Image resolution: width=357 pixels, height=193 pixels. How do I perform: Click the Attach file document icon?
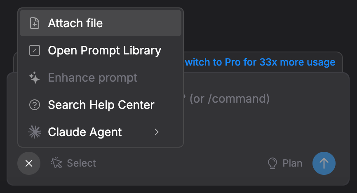tap(35, 23)
